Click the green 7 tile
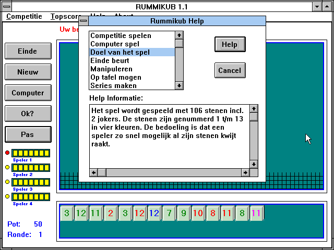334x250 pixels. pos(169,213)
